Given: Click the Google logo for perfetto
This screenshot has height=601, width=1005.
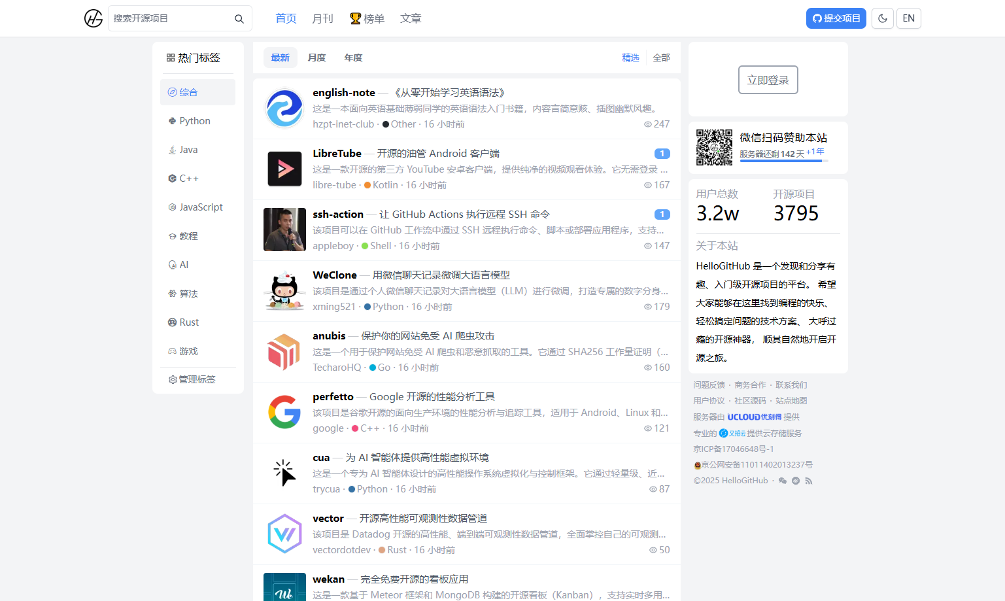Looking at the screenshot, I should 284,412.
